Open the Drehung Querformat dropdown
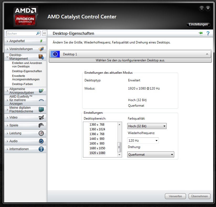Screen dimensions: 216x207 tap(151, 155)
